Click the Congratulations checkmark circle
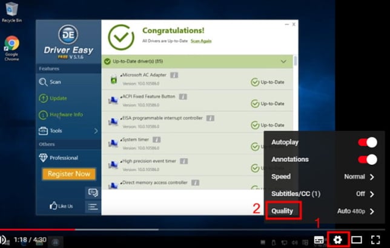Screen dimensions: 390x248 [x=121, y=37]
